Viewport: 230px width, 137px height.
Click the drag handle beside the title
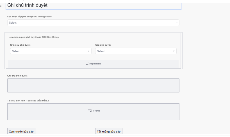tap(1, 6)
